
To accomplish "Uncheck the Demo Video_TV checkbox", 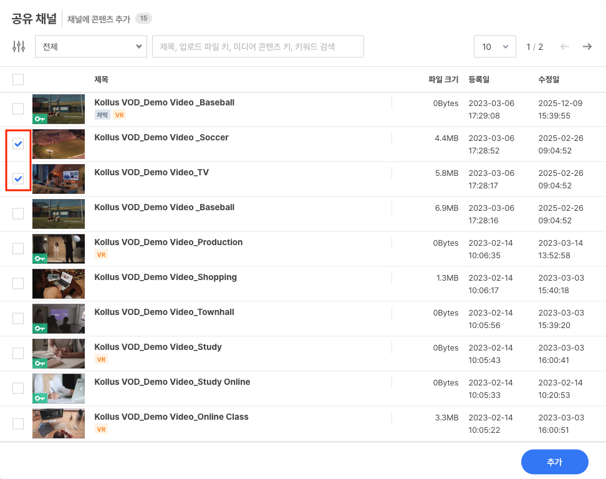I will click(x=18, y=179).
